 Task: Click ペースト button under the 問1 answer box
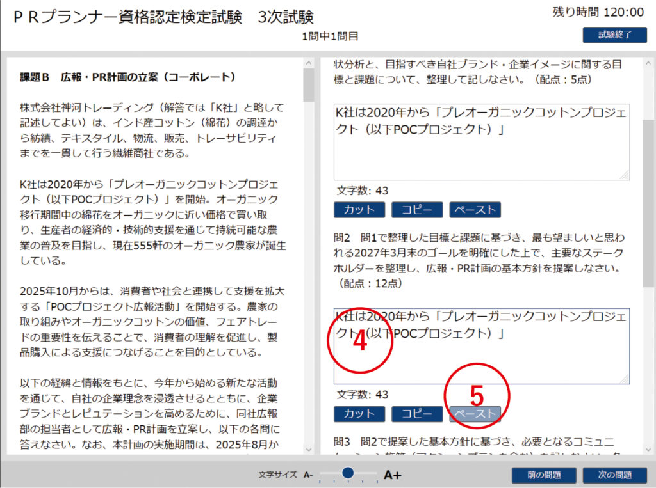tap(475, 210)
